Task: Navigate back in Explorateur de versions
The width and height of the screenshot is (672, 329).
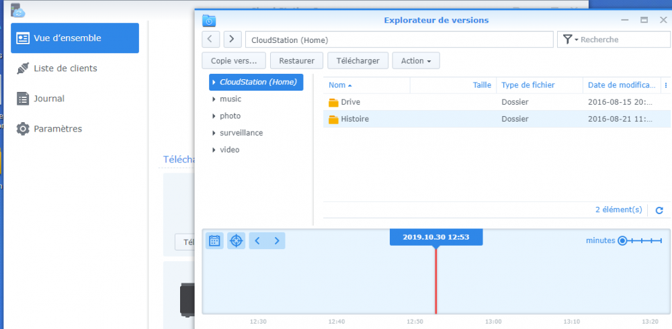Action: (210, 39)
